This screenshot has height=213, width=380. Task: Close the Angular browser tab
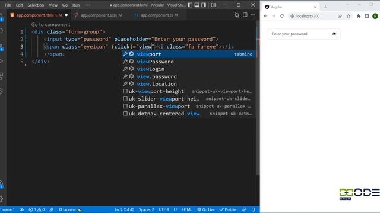315,7
